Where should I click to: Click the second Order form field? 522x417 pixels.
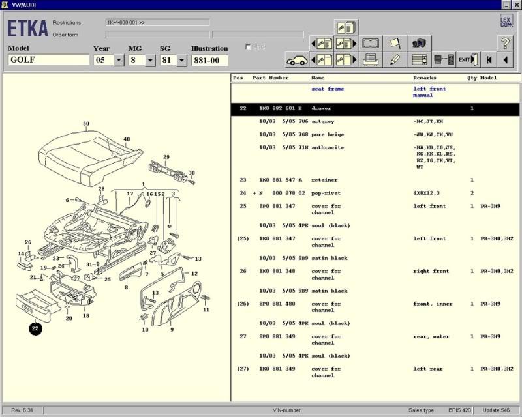click(258, 35)
